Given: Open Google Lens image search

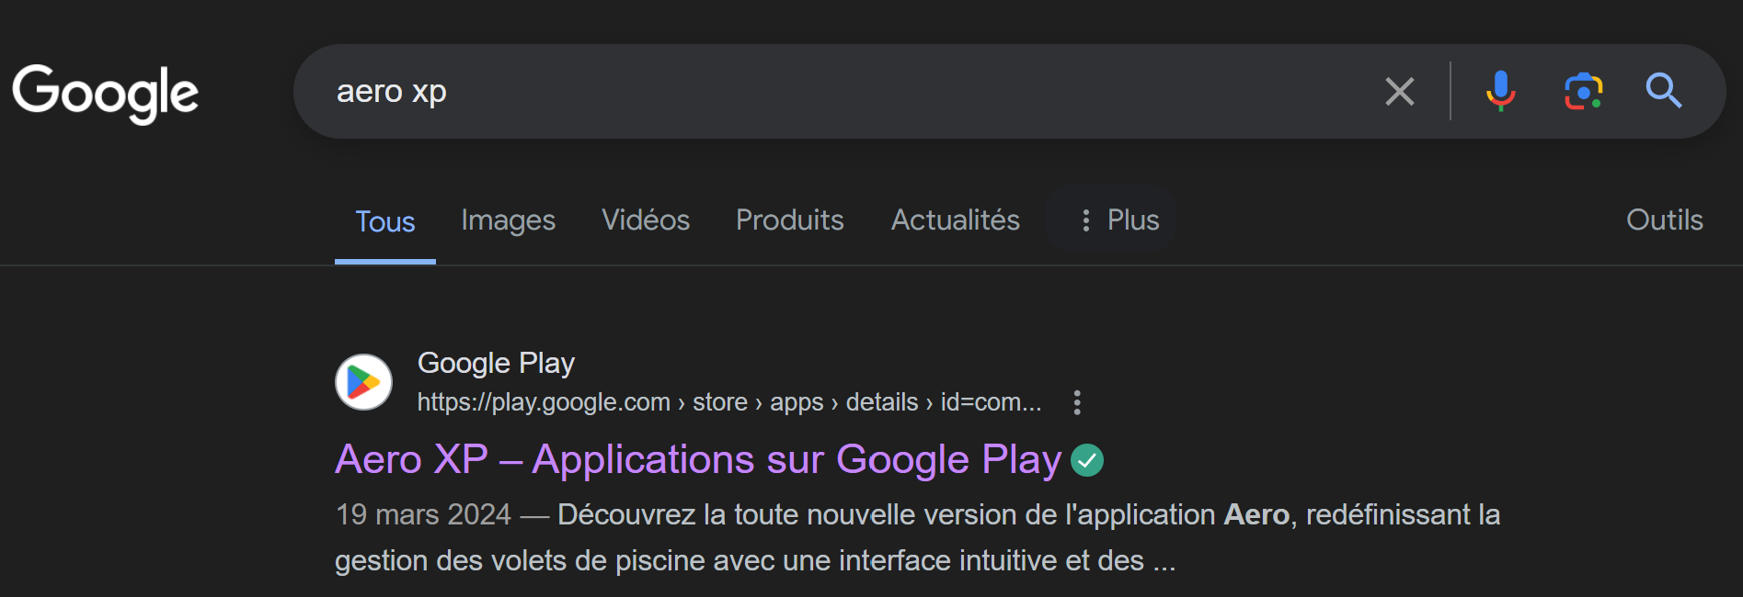Looking at the screenshot, I should [x=1583, y=92].
